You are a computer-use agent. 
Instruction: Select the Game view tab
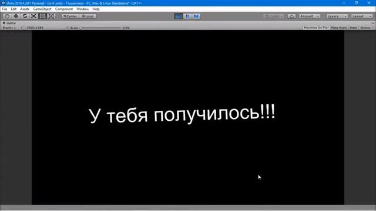[9, 23]
